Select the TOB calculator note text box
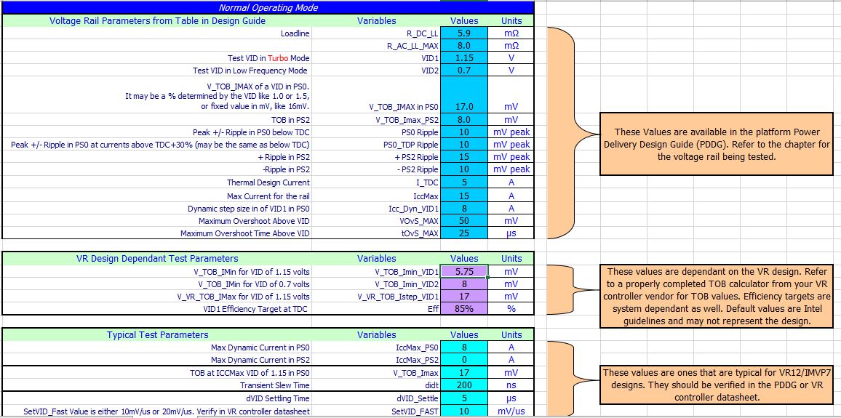Image resolution: width=841 pixels, height=418 pixels. [x=716, y=296]
